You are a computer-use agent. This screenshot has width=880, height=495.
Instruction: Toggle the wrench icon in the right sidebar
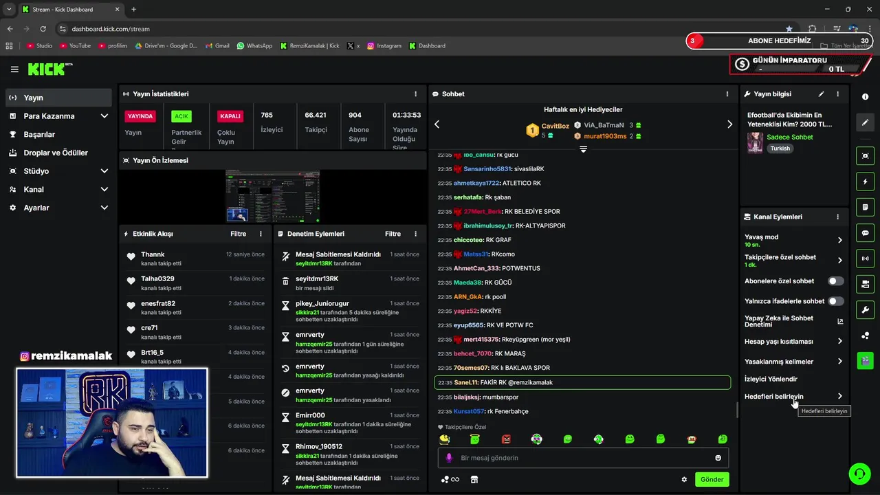pos(865,309)
